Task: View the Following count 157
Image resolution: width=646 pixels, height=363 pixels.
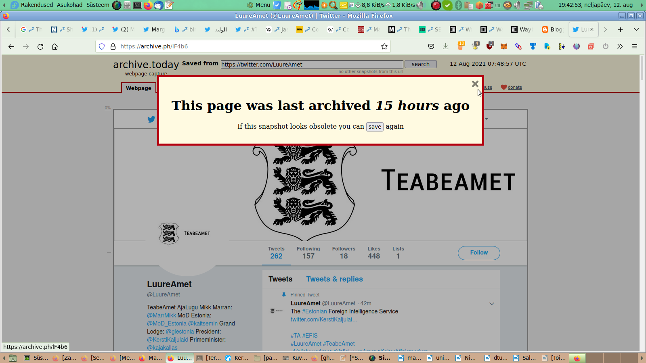Action: coord(308,253)
